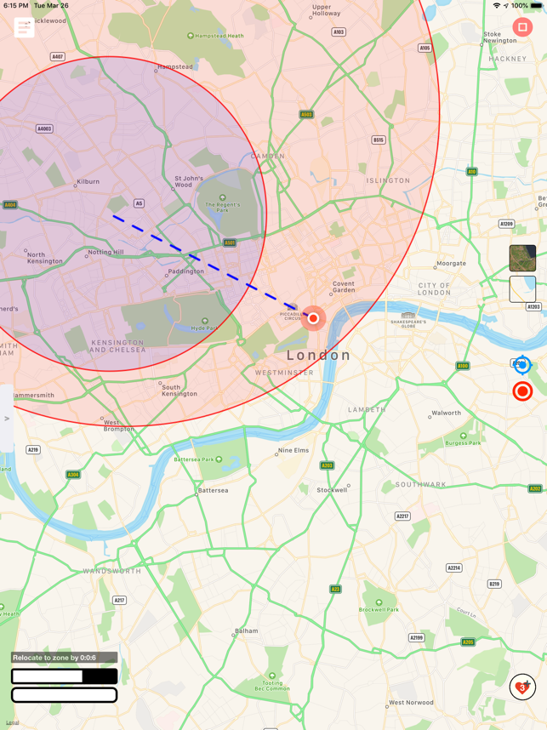Click the empty white bar below progress bar
The width and height of the screenshot is (547, 730).
tap(65, 695)
